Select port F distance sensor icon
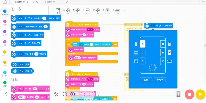The width and height of the screenshot is (206, 103). click(x=117, y=10)
